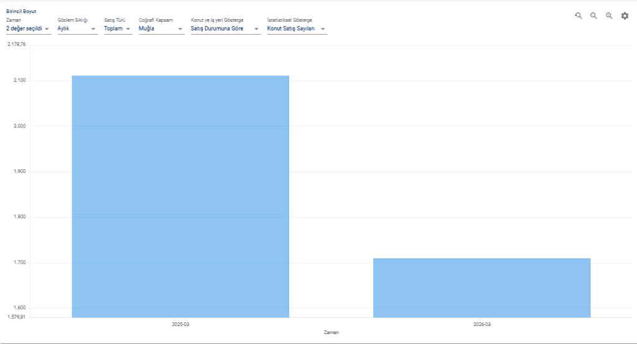Open chart settings gear icon
The width and height of the screenshot is (637, 344).
click(x=625, y=16)
